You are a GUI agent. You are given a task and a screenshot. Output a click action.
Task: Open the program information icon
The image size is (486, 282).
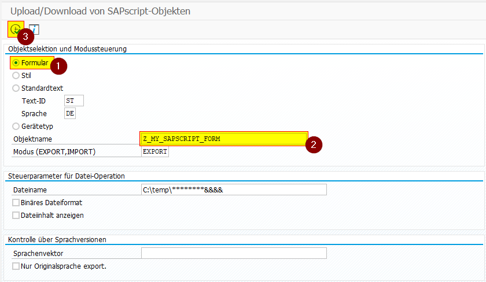34,29
